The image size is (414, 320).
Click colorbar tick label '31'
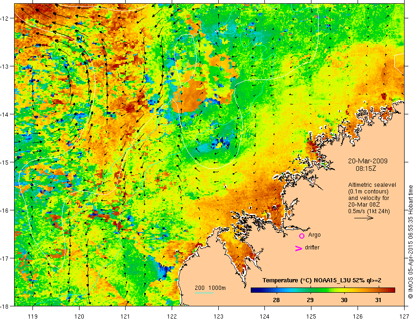tap(378, 300)
